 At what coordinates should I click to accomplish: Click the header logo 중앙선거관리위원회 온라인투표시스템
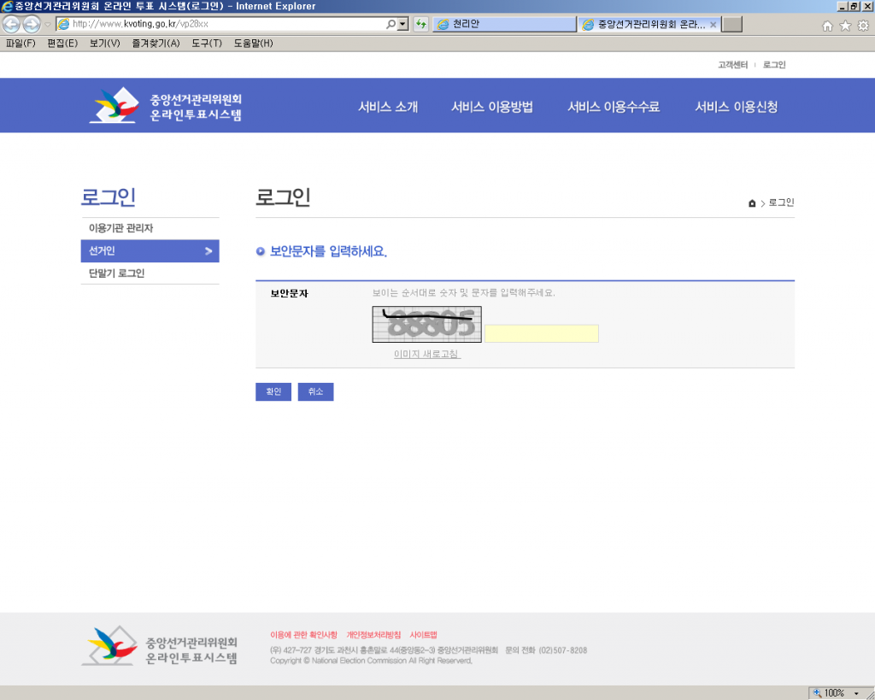point(166,106)
